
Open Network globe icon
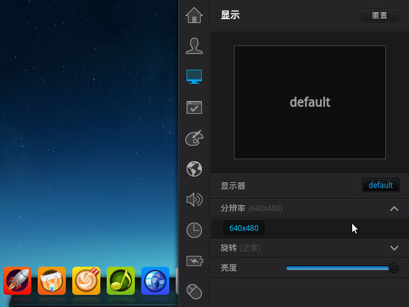194,169
